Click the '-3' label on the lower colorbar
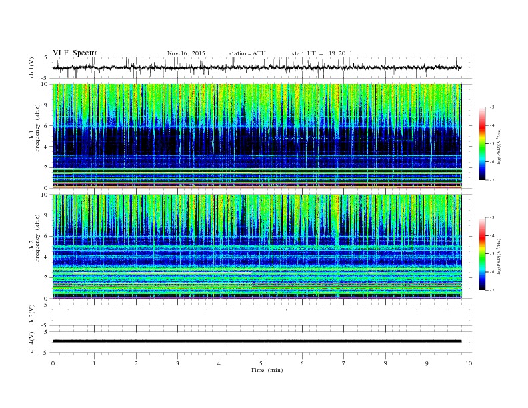The width and height of the screenshot is (528, 408). point(492,217)
